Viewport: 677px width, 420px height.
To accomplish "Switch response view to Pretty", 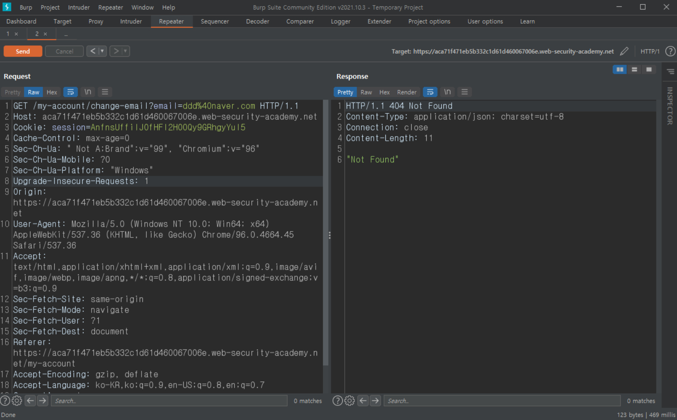I will [345, 92].
